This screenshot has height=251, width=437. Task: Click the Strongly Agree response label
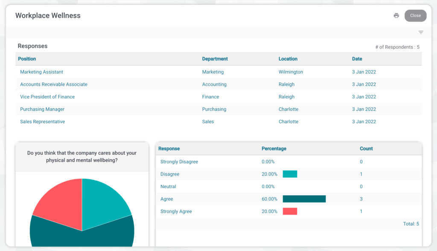tap(176, 211)
